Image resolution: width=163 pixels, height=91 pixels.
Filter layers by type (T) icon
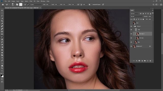146,14
